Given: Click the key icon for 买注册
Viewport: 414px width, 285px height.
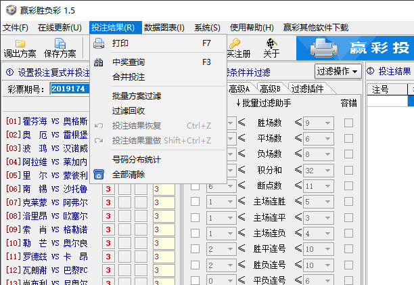Looking at the screenshot, I should (235, 43).
